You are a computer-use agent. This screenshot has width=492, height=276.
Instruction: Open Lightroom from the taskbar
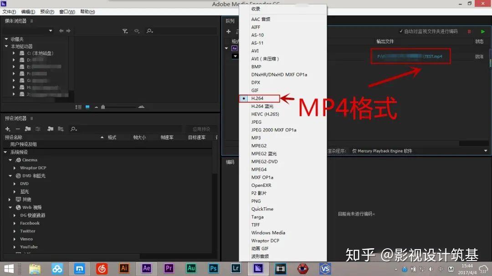tap(236, 268)
